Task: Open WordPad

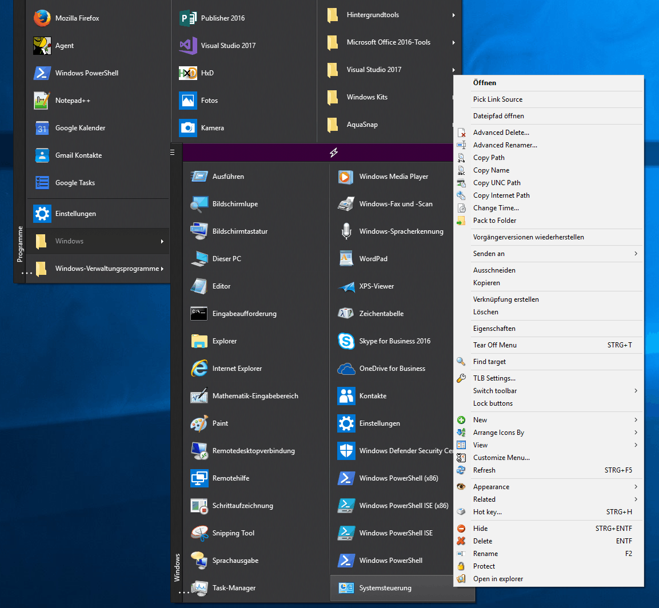Action: coord(392,258)
